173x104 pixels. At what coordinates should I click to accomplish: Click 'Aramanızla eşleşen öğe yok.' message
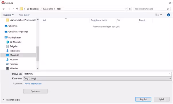[x=106, y=27]
